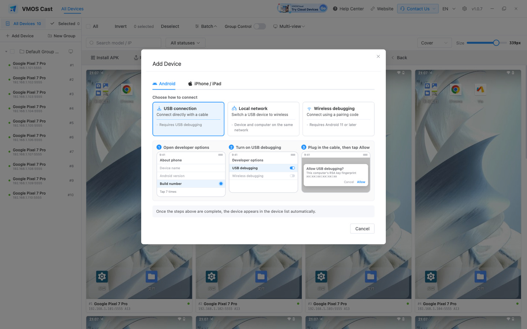Select Google Pixel 7 Pro #10 in sidebar
527x329 pixels.
pyautogui.click(x=41, y=195)
